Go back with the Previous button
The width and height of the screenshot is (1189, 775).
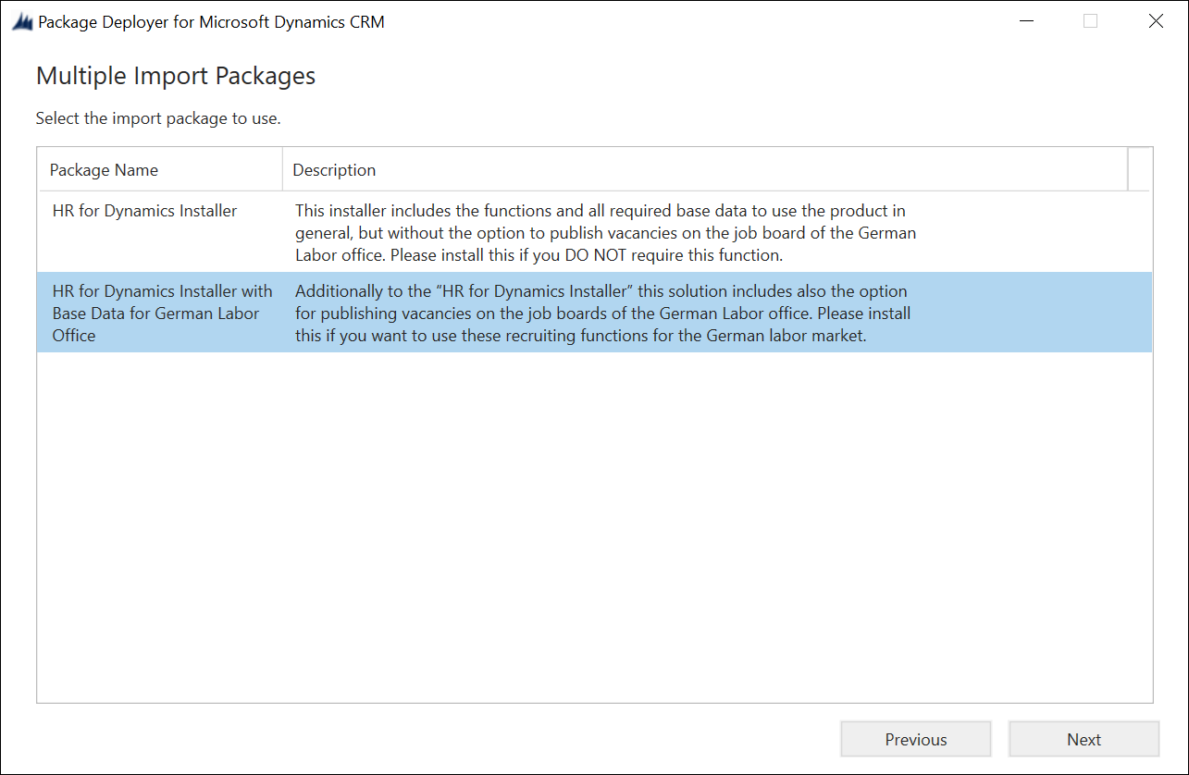pyautogui.click(x=916, y=739)
